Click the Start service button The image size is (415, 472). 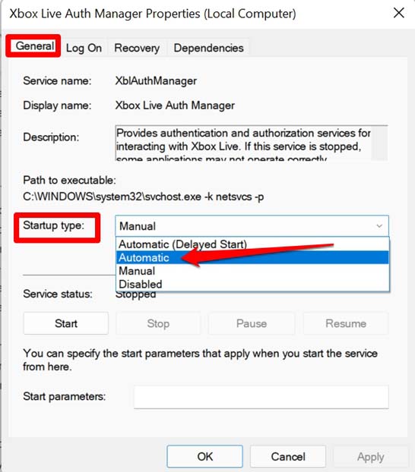66,323
